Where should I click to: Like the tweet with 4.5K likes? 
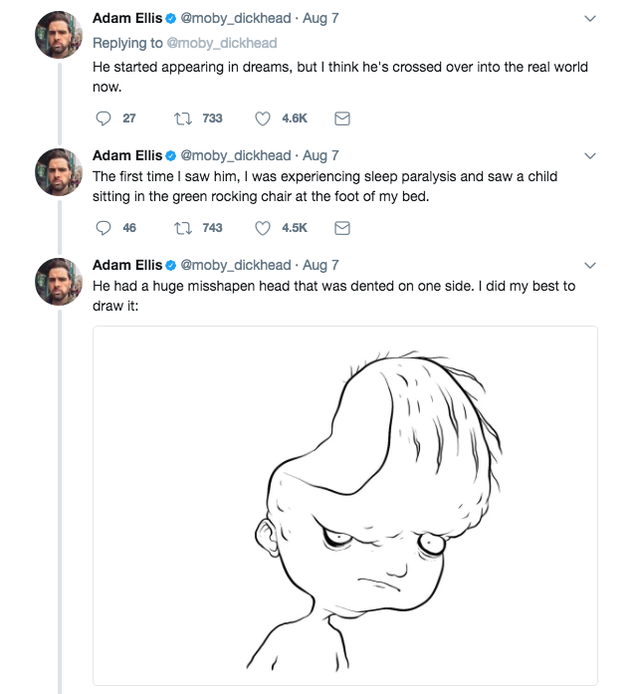click(263, 228)
